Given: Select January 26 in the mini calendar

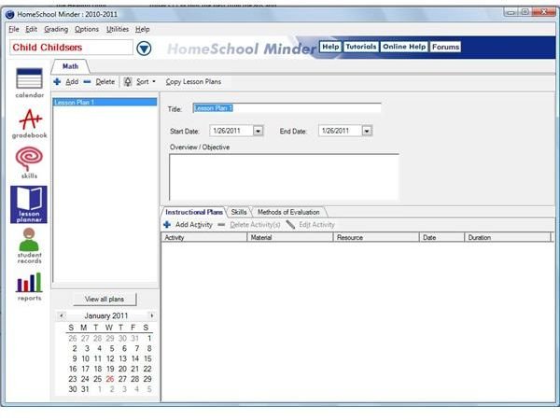Looking at the screenshot, I should pyautogui.click(x=110, y=379).
